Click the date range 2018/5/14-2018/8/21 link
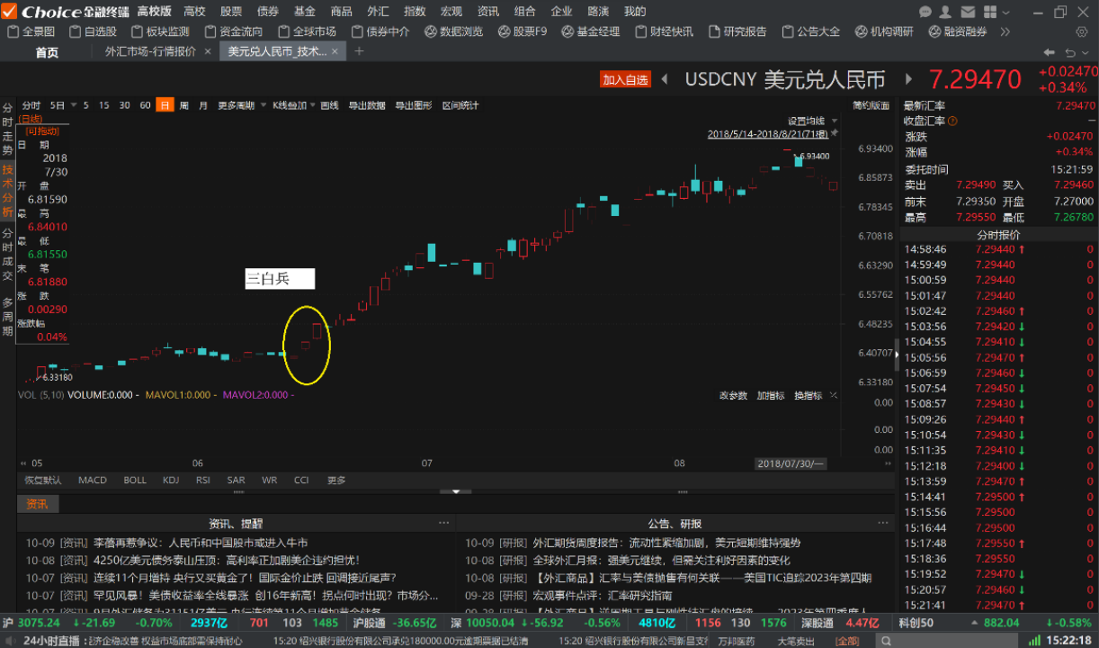This screenshot has height=648, width=1099. point(768,134)
